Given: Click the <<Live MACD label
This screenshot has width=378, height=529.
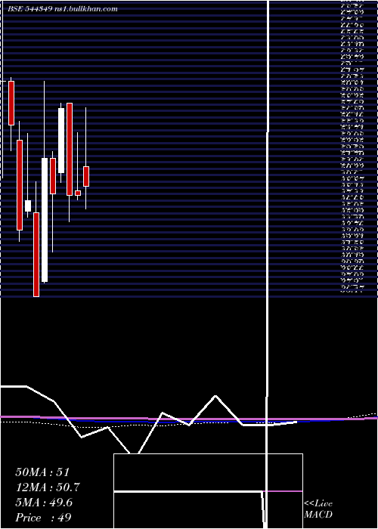Looking at the screenshot, I should 318,509.
